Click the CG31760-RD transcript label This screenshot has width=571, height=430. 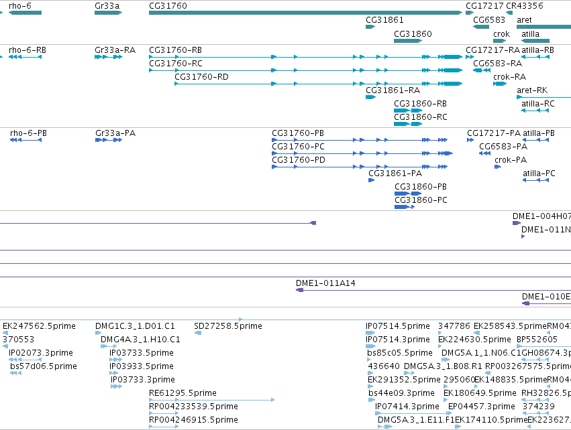(x=201, y=77)
